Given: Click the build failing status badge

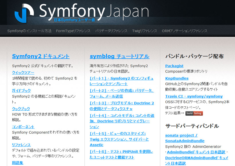Looking at the screenshot, I should coord(194,113).
